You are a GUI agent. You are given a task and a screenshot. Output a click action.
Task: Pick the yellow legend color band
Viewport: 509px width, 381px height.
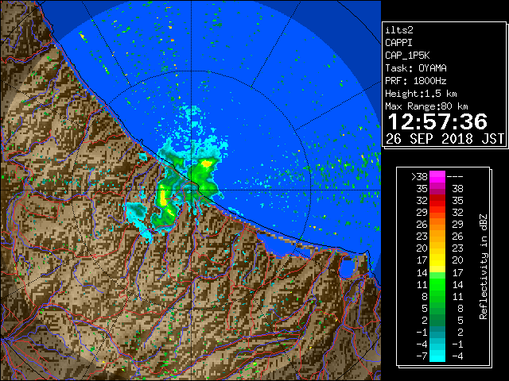(437, 260)
